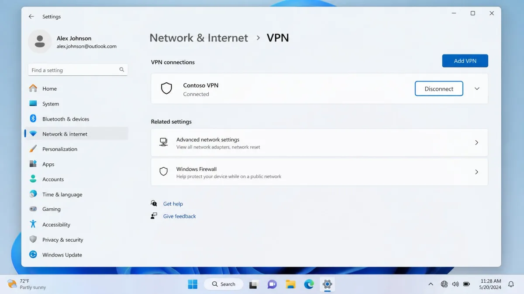Click Disconnect for Contoso VPN
Viewport: 524px width, 294px height.
439,88
